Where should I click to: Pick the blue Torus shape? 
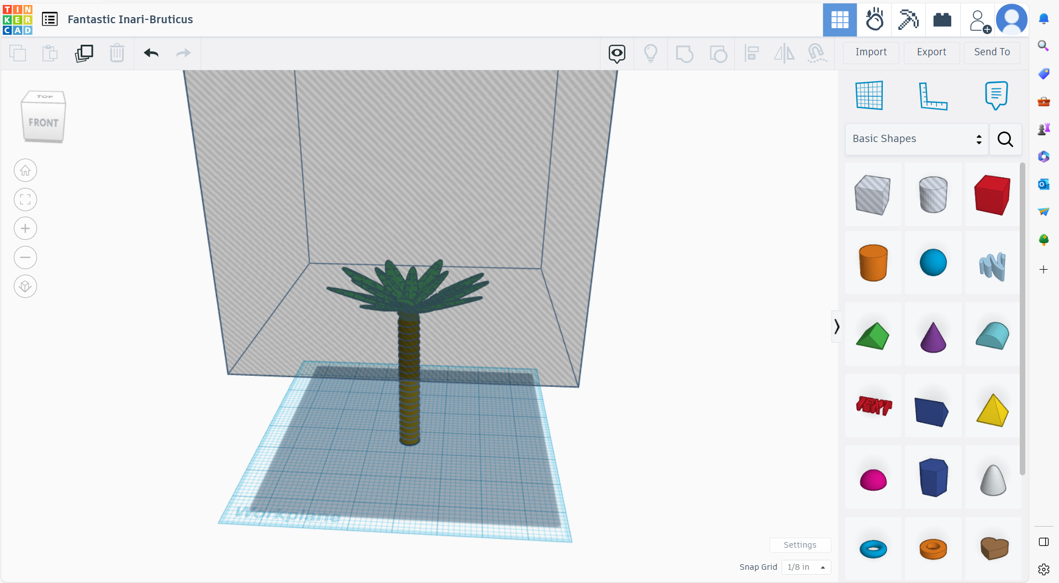pyautogui.click(x=873, y=549)
